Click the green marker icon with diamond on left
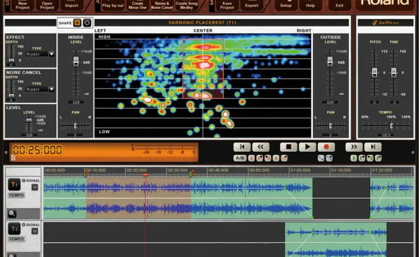 pyautogui.click(x=370, y=158)
